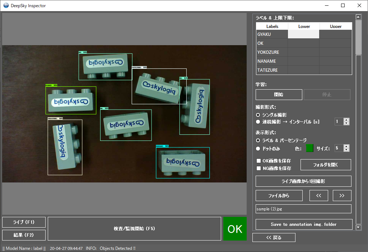Click the DeepSky Inspector app icon
The width and height of the screenshot is (368, 252).
[x=6, y=5]
